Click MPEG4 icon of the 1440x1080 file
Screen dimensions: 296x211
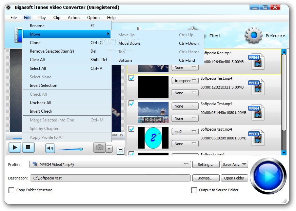(x=256, y=112)
